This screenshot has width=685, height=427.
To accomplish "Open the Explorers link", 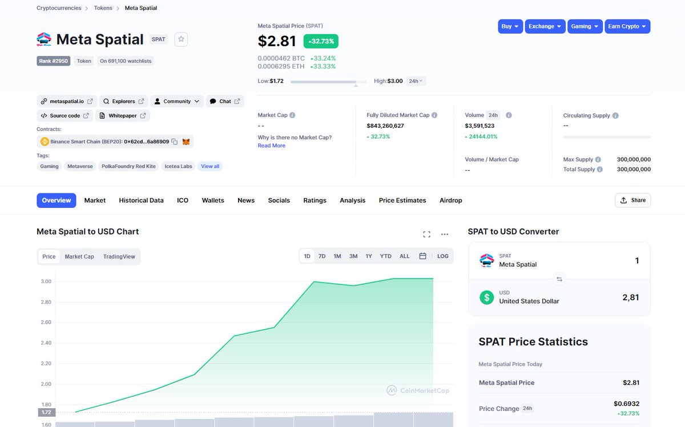I will point(123,101).
